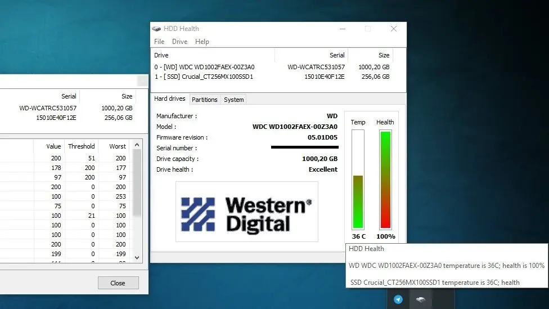Click the SSD Crucial tooltip line
Viewport: 549px width, 309px height.
434,283
